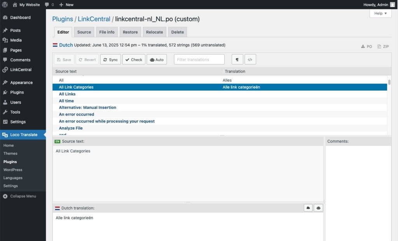Click the Comments panel area
This screenshot has height=241, width=398.
tap(358, 193)
